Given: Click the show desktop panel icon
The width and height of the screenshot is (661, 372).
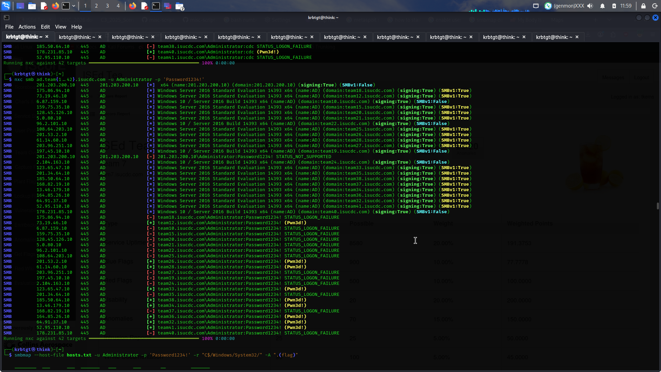Looking at the screenshot, I should 20,6.
